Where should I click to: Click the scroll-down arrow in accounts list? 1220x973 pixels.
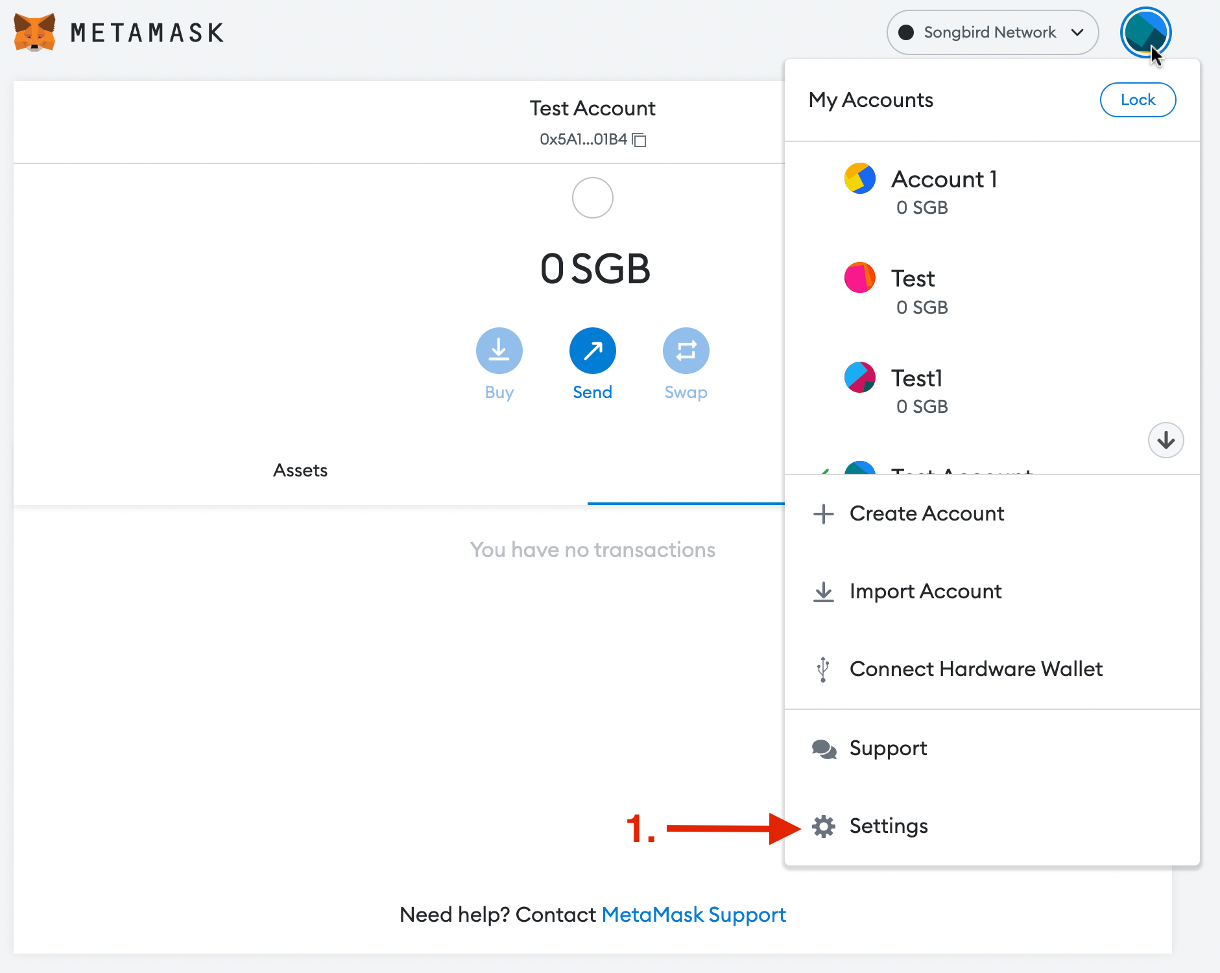click(x=1166, y=440)
